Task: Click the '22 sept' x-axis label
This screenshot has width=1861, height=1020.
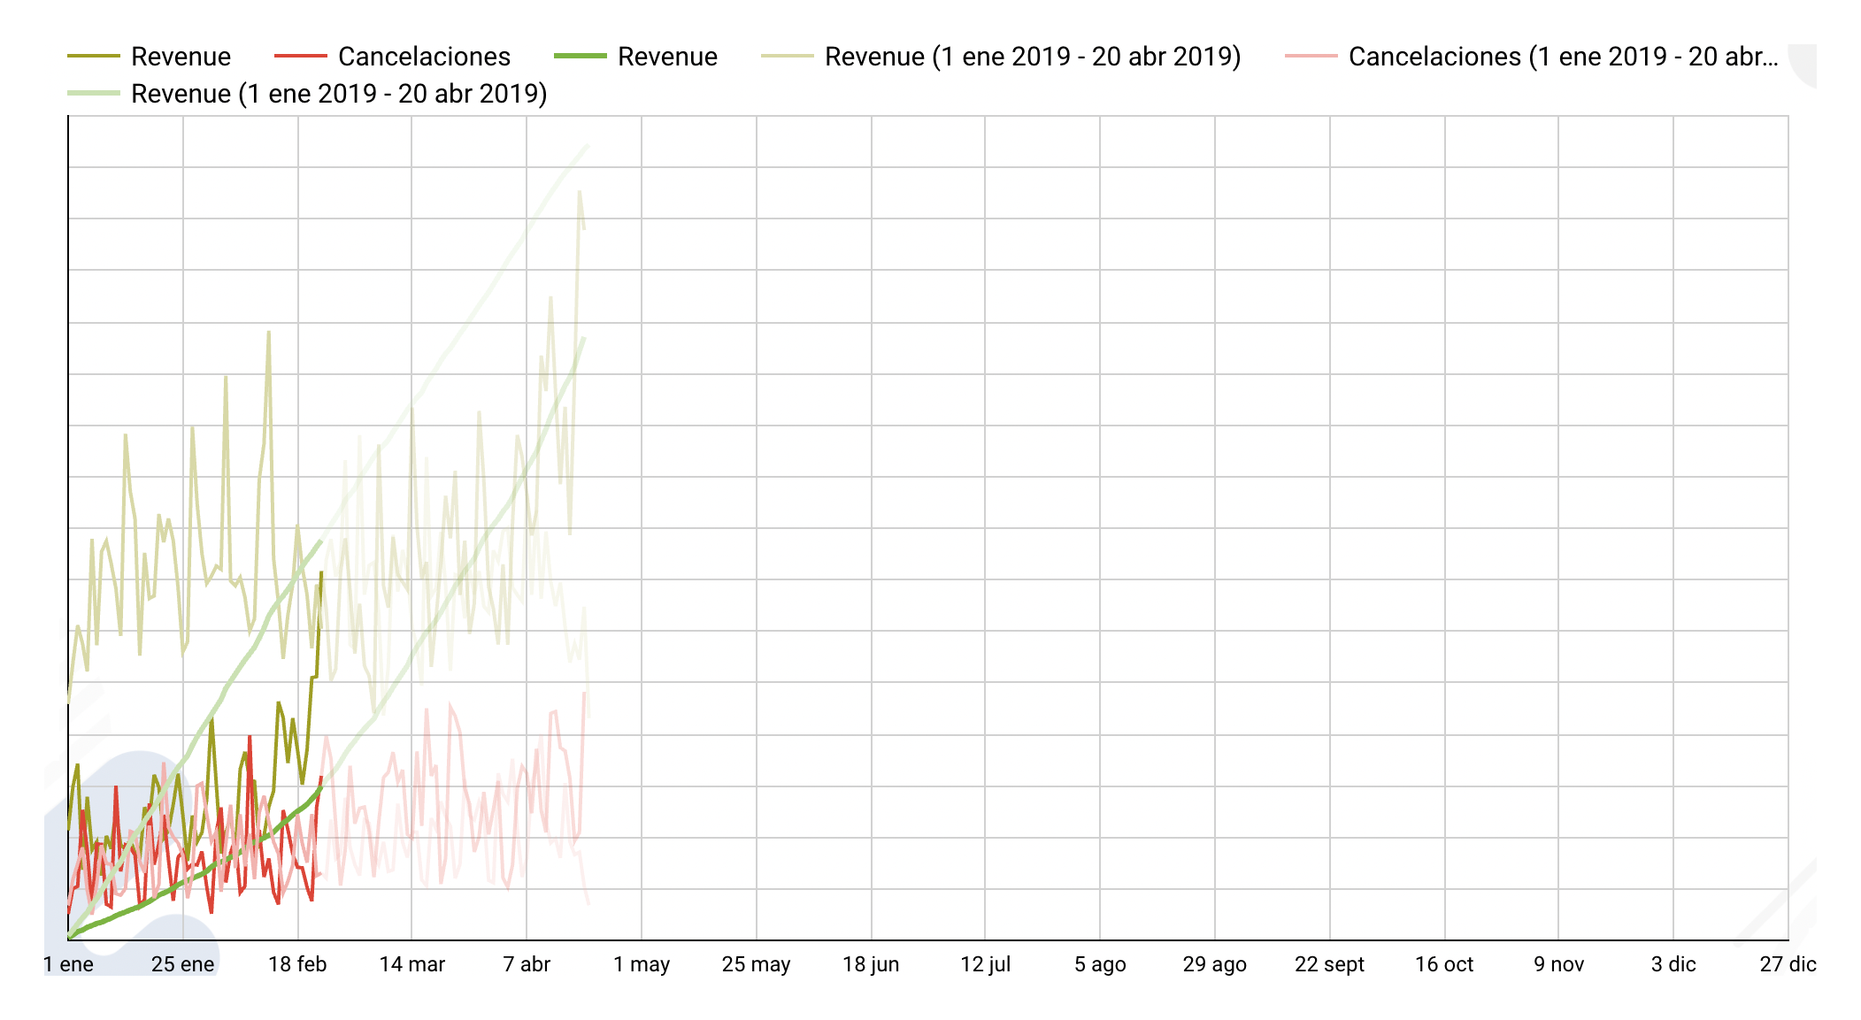Action: tap(1329, 964)
